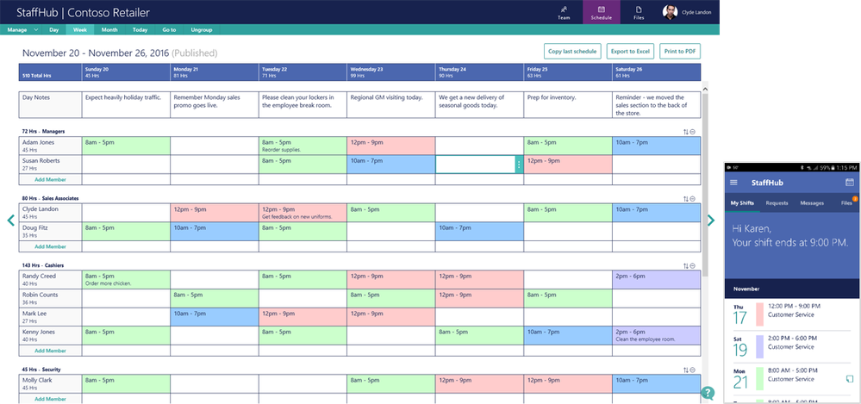Open three-dot menu on Susan Roberts Thursday cell
The image size is (861, 404).
519,165
